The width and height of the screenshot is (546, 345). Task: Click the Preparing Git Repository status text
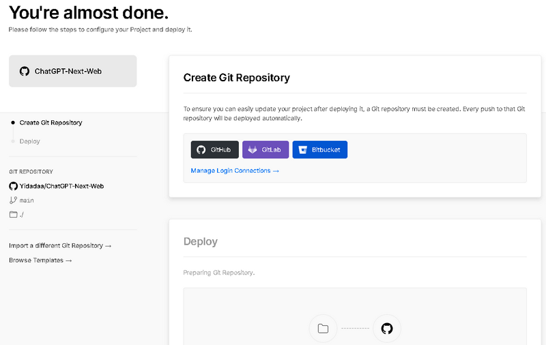pos(219,273)
